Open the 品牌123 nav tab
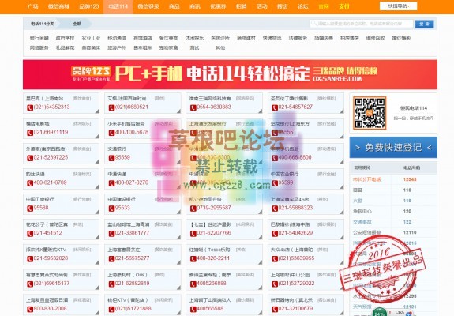 (89, 6)
